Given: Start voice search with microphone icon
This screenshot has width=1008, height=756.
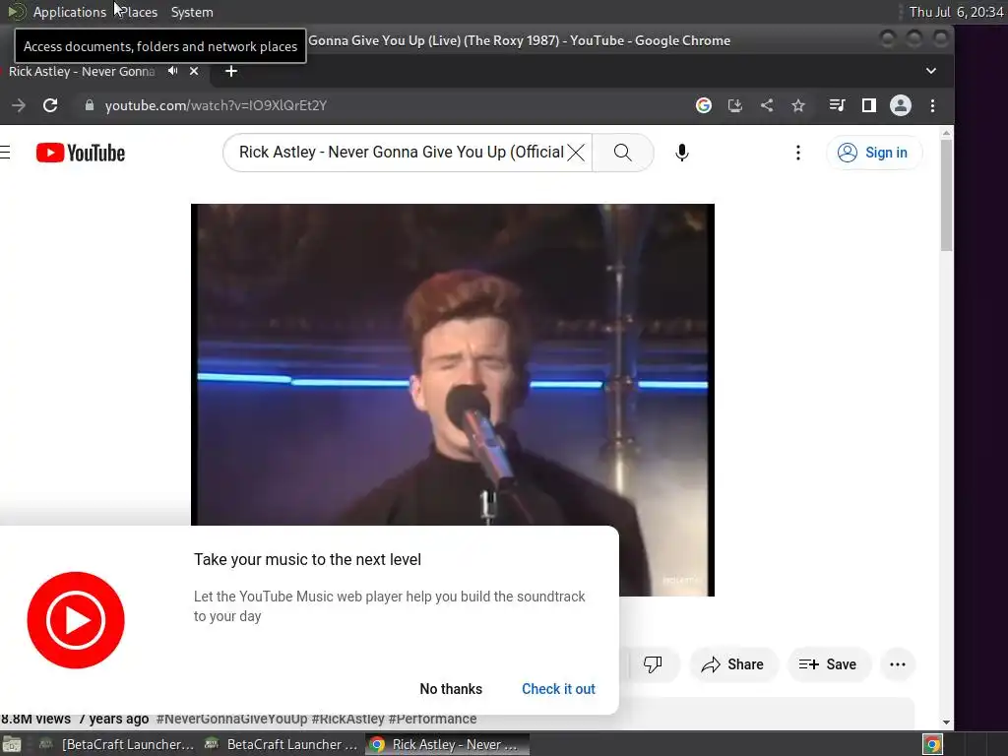Looking at the screenshot, I should tap(682, 153).
